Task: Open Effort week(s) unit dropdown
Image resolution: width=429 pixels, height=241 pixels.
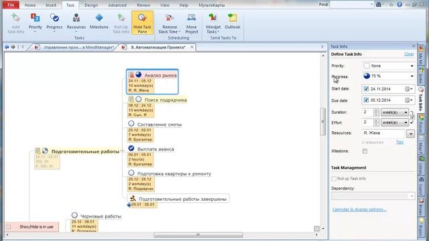Action: pos(395,123)
